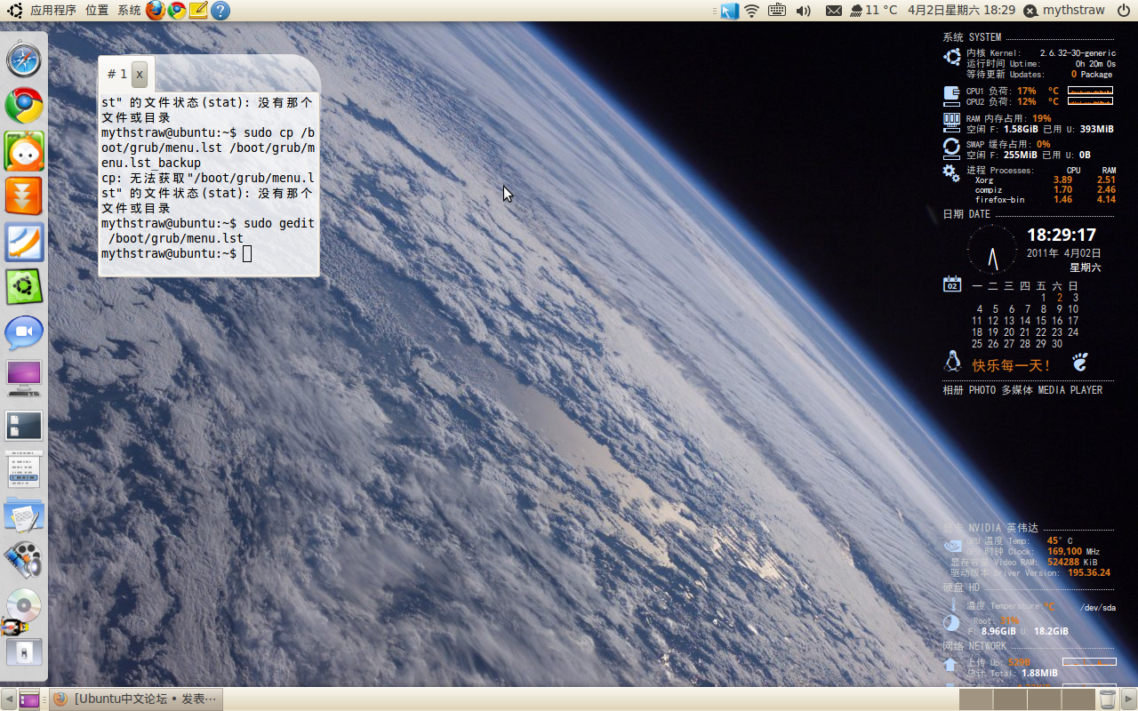Open the switch icon at the dock bottom
The height and width of the screenshot is (711, 1138).
tap(24, 651)
